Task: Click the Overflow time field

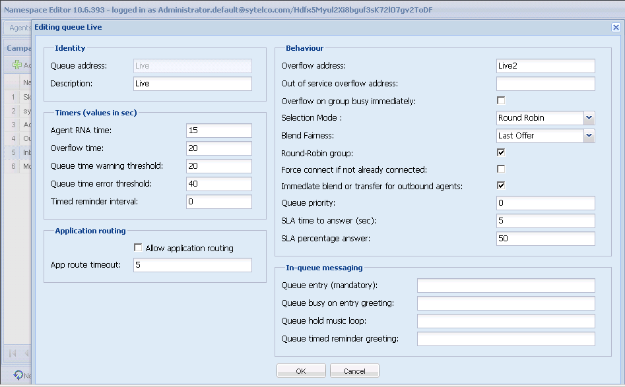Action: coord(219,148)
